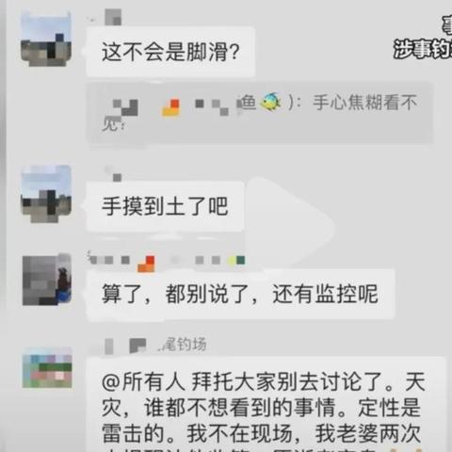
Task: Select the '这不会是脚滑?' message bubble
Action: tap(170, 52)
